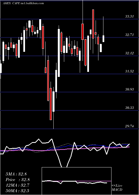139x195 pixels.
Task: Click the <<Live MACD label
Action: pos(117,188)
